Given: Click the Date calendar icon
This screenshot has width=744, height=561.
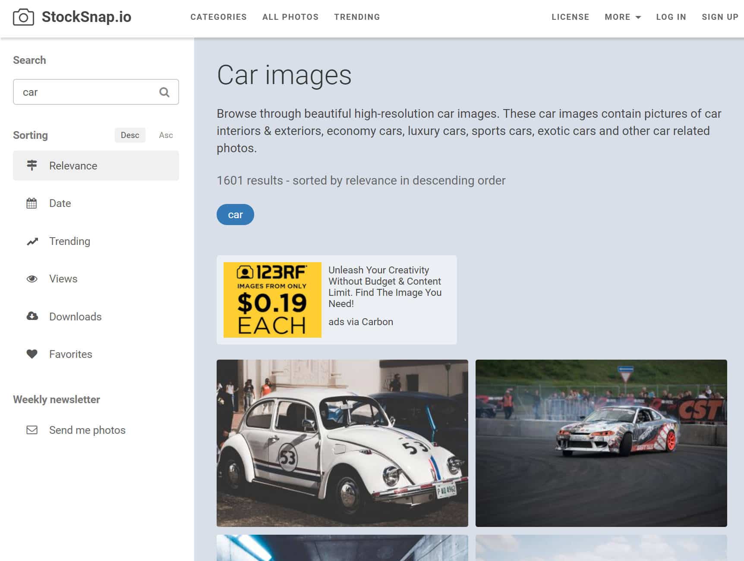Looking at the screenshot, I should click(32, 203).
